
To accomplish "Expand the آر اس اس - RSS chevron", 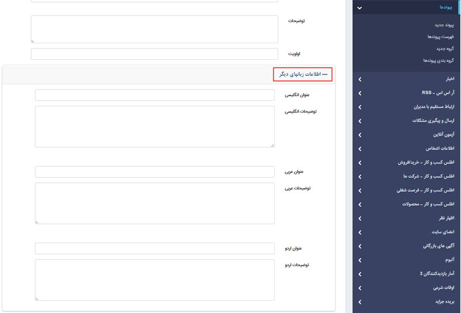I will (x=360, y=93).
